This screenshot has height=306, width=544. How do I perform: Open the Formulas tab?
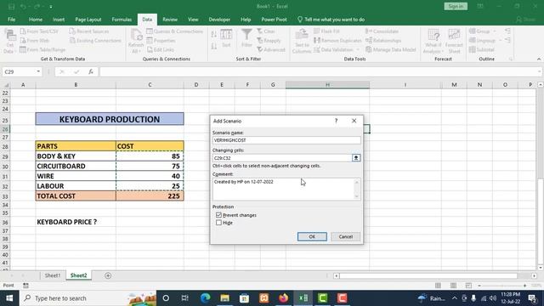tap(122, 20)
